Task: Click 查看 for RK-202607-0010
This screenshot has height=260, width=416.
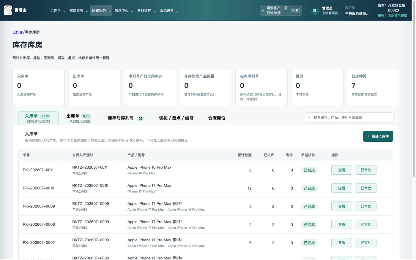Action: [x=342, y=188]
